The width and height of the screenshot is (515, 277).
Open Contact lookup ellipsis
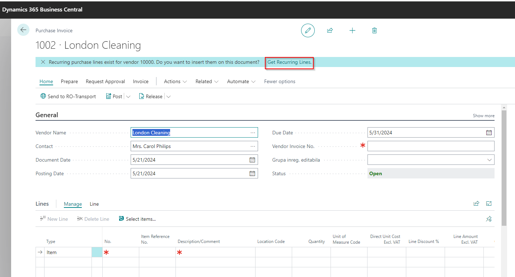click(253, 146)
